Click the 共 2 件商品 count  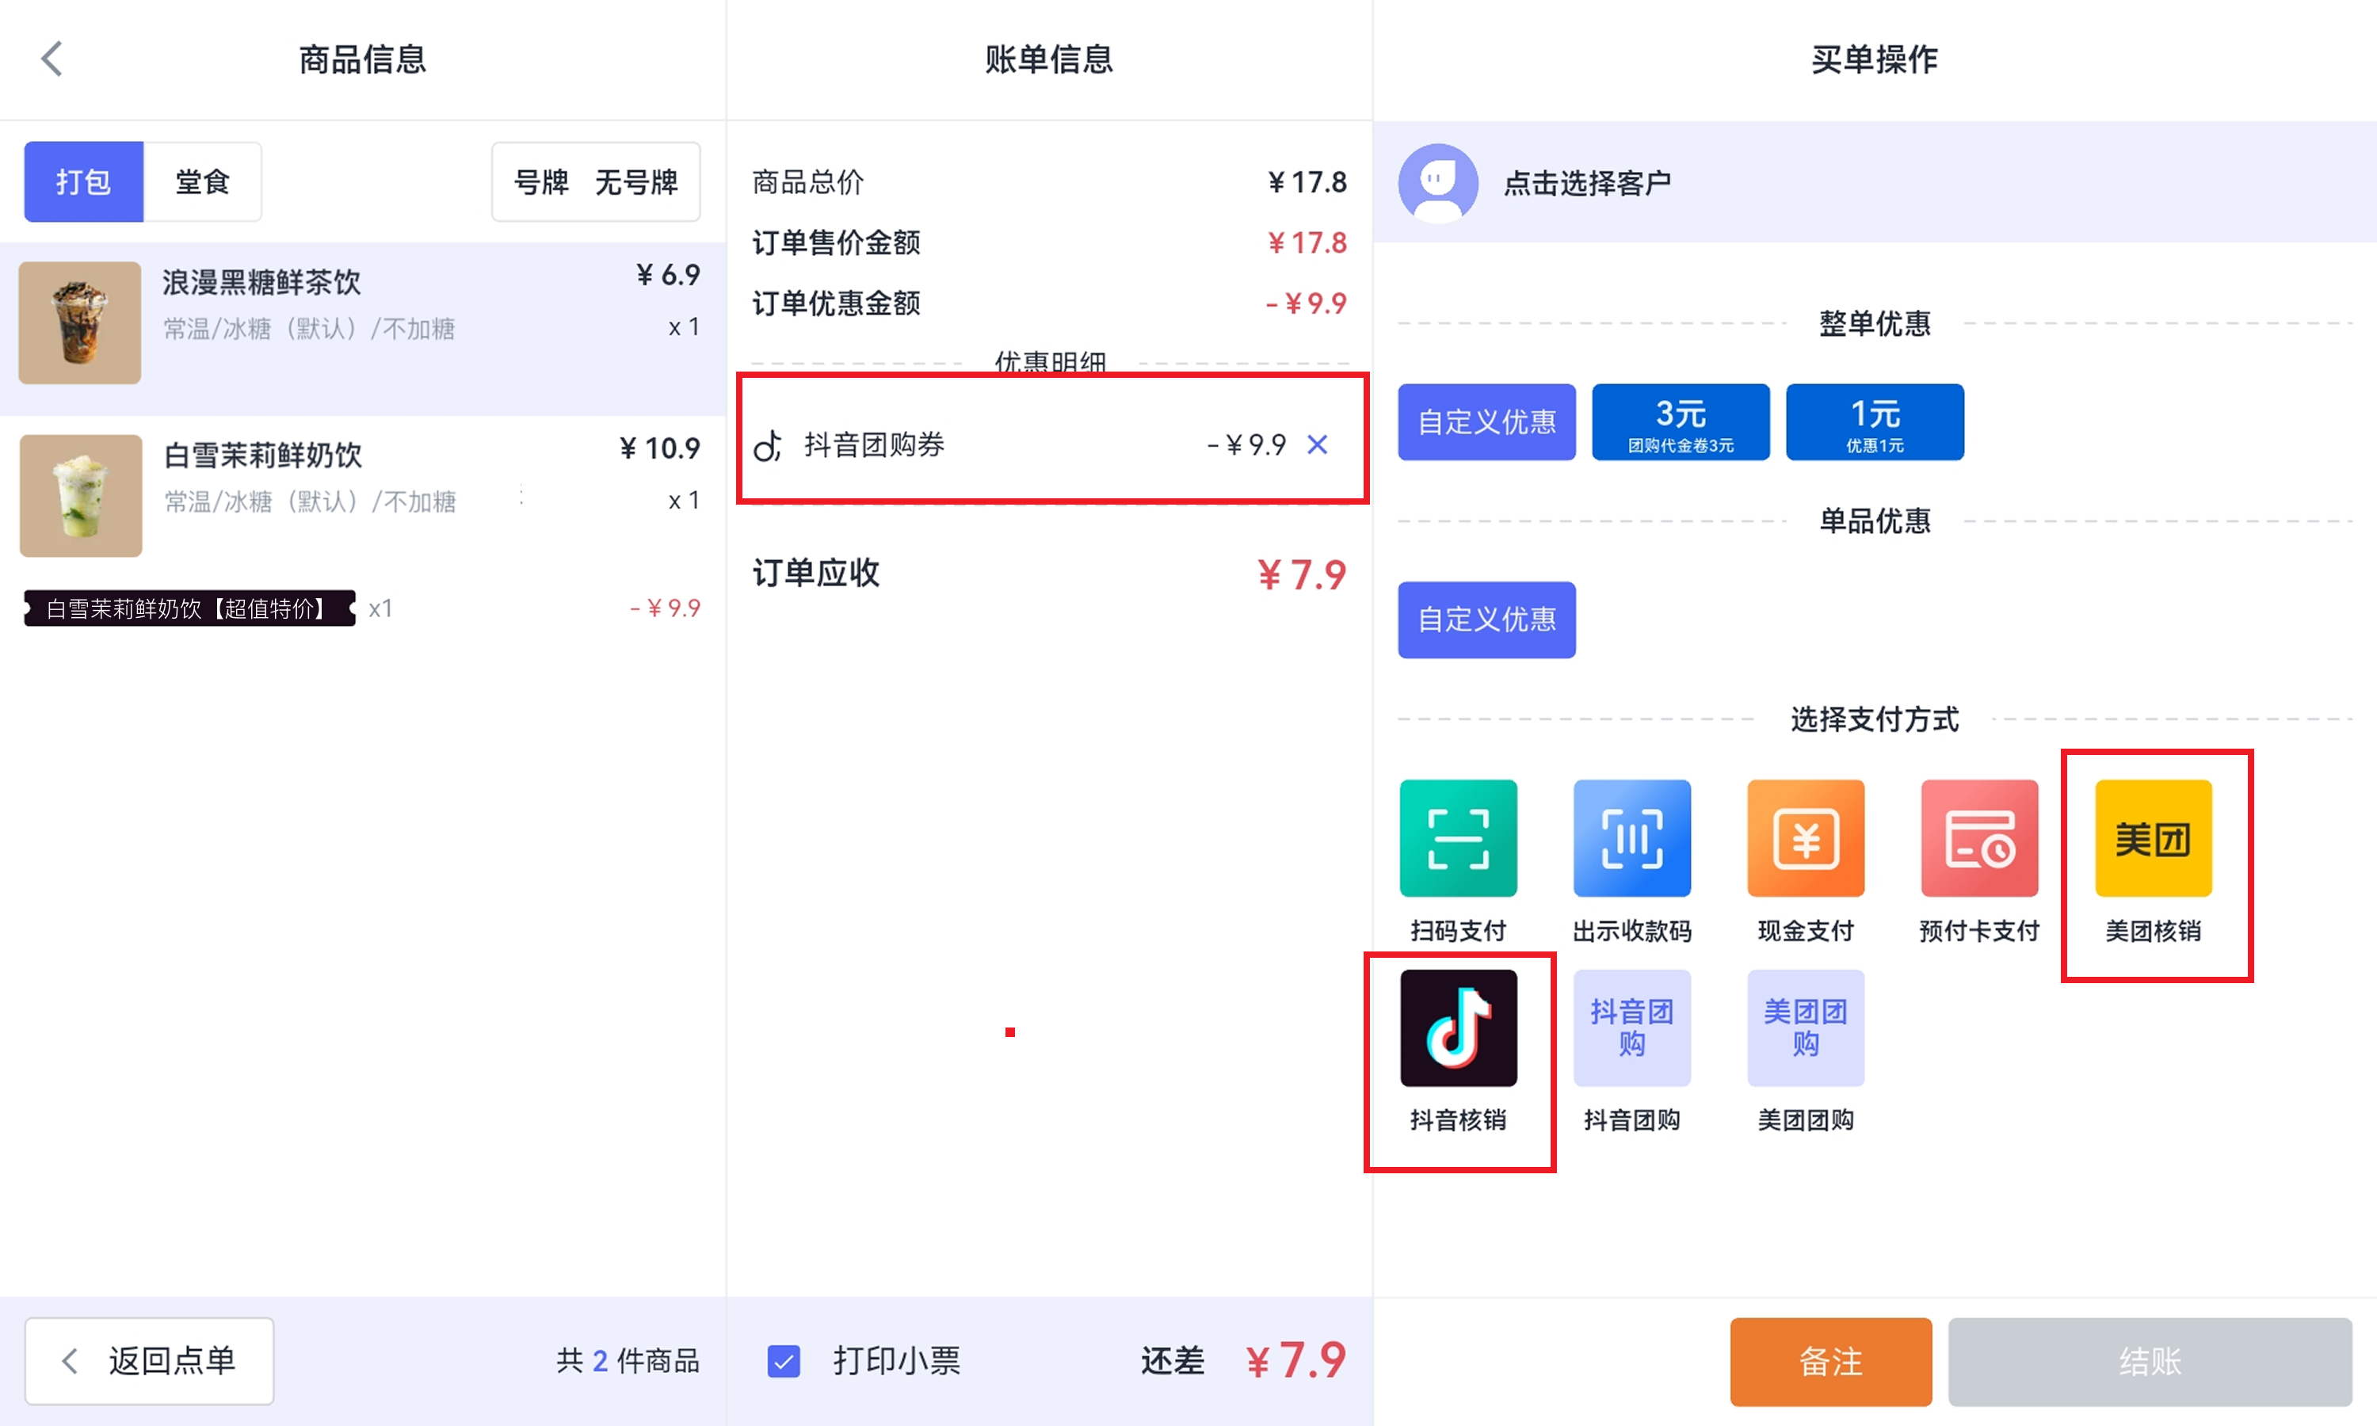[628, 1361]
